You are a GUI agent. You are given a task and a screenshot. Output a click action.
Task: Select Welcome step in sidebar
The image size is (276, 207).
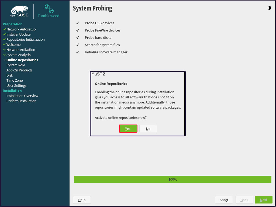click(x=13, y=44)
